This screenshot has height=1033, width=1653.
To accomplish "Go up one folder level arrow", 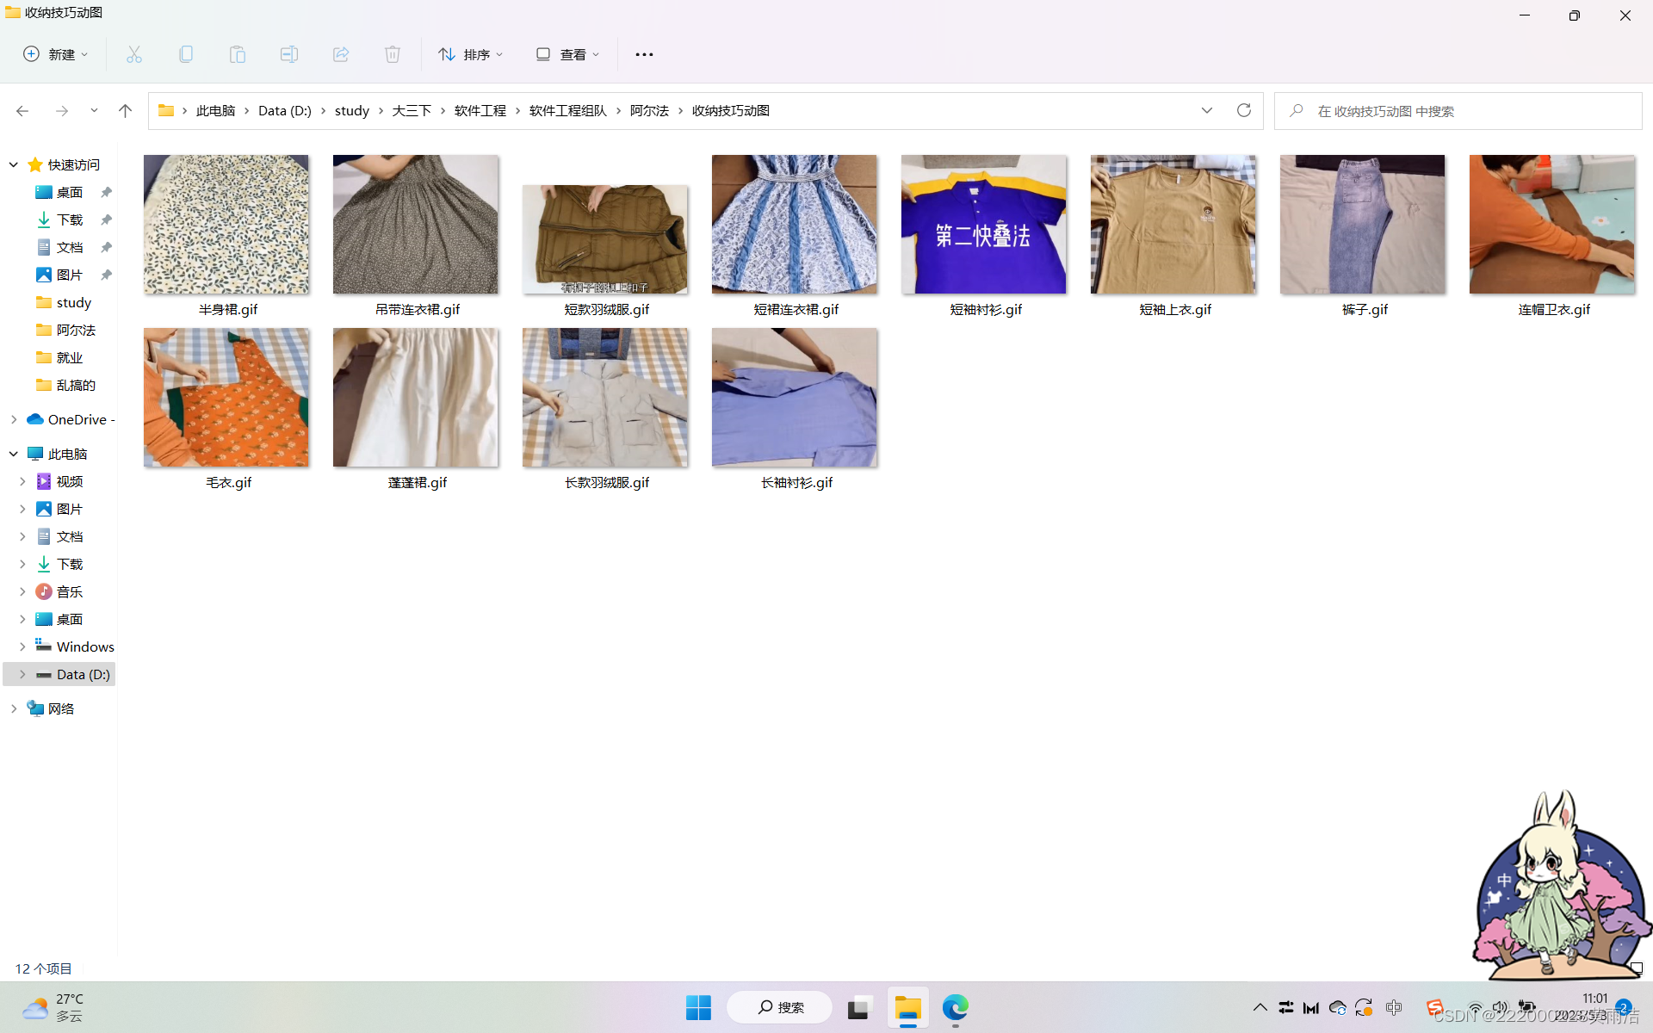I will pos(125,110).
